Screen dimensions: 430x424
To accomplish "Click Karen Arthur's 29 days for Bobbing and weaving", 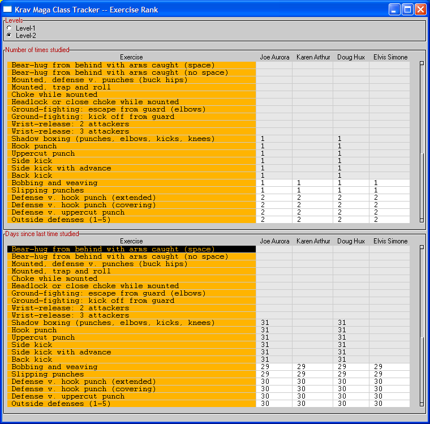I will [313, 367].
